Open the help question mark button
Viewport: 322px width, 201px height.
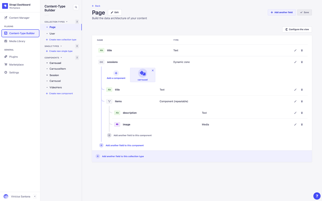pos(317,196)
